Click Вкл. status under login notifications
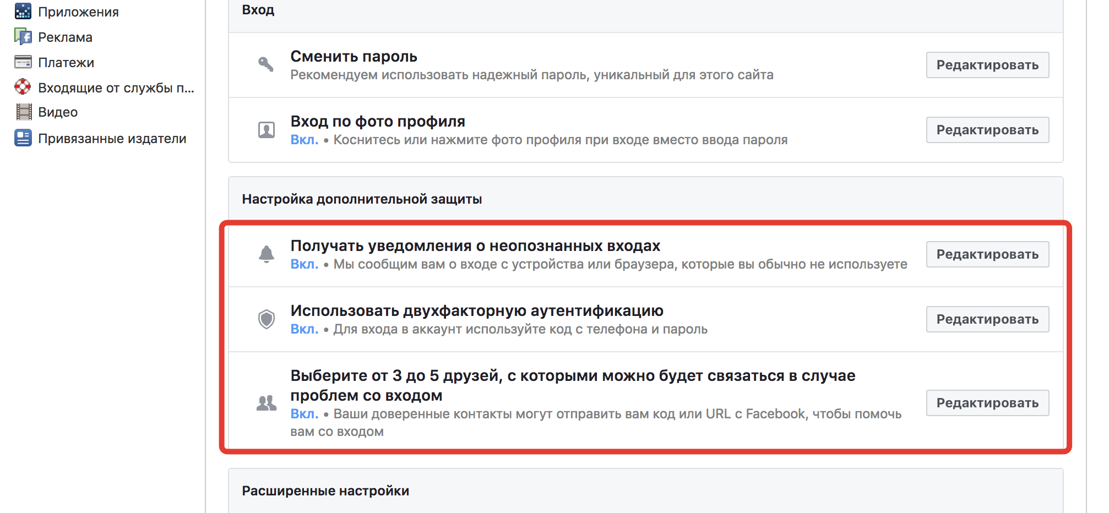Screen dimensions: 1109x513 click(x=305, y=264)
